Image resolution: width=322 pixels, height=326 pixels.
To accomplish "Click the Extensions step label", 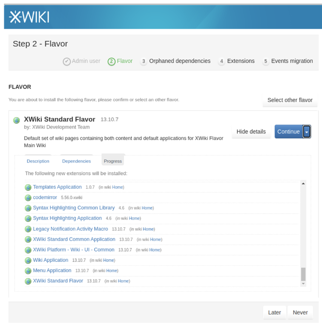I will (x=241, y=61).
